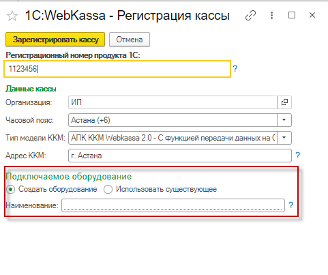Click the window title 1C:WebKassa - Регистрация кассы
The width and height of the screenshot is (328, 275).
[x=128, y=16]
